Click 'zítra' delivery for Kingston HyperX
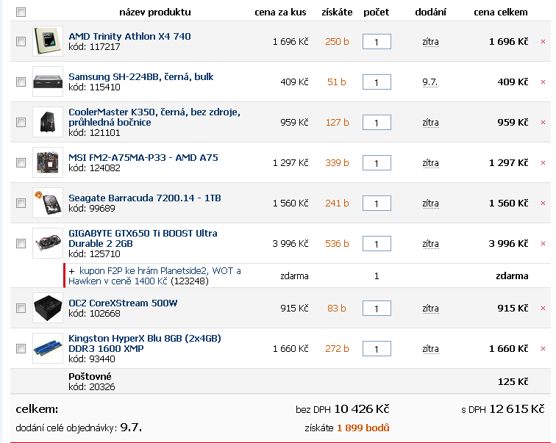Image resolution: width=556 pixels, height=443 pixels. [x=430, y=349]
